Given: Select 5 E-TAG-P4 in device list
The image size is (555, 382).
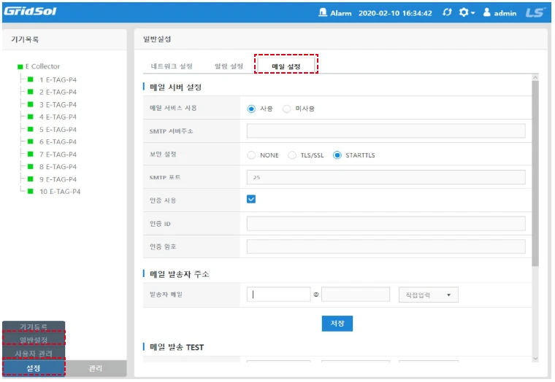Looking at the screenshot, I should pyautogui.click(x=58, y=129).
